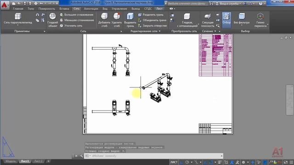Open the Вход в службы sign-in menu
The height and width of the screenshot is (165, 294).
[x=228, y=3]
